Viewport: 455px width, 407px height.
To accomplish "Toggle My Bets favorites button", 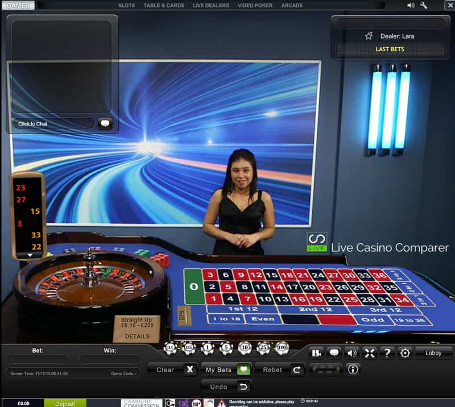I will (226, 369).
